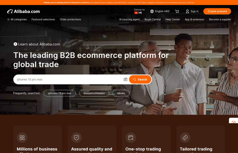This screenshot has height=153, width=238.
Task: Click 'One-stop trading' card title
Action: [x=143, y=149]
